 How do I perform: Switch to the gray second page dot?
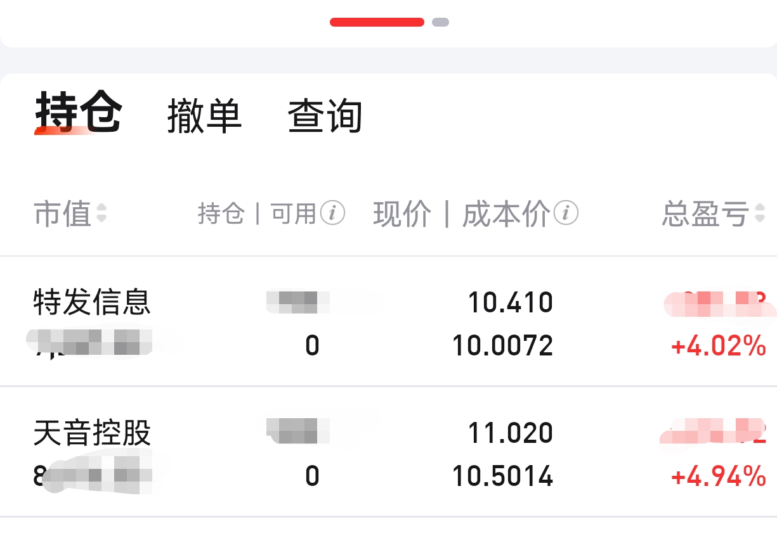440,22
